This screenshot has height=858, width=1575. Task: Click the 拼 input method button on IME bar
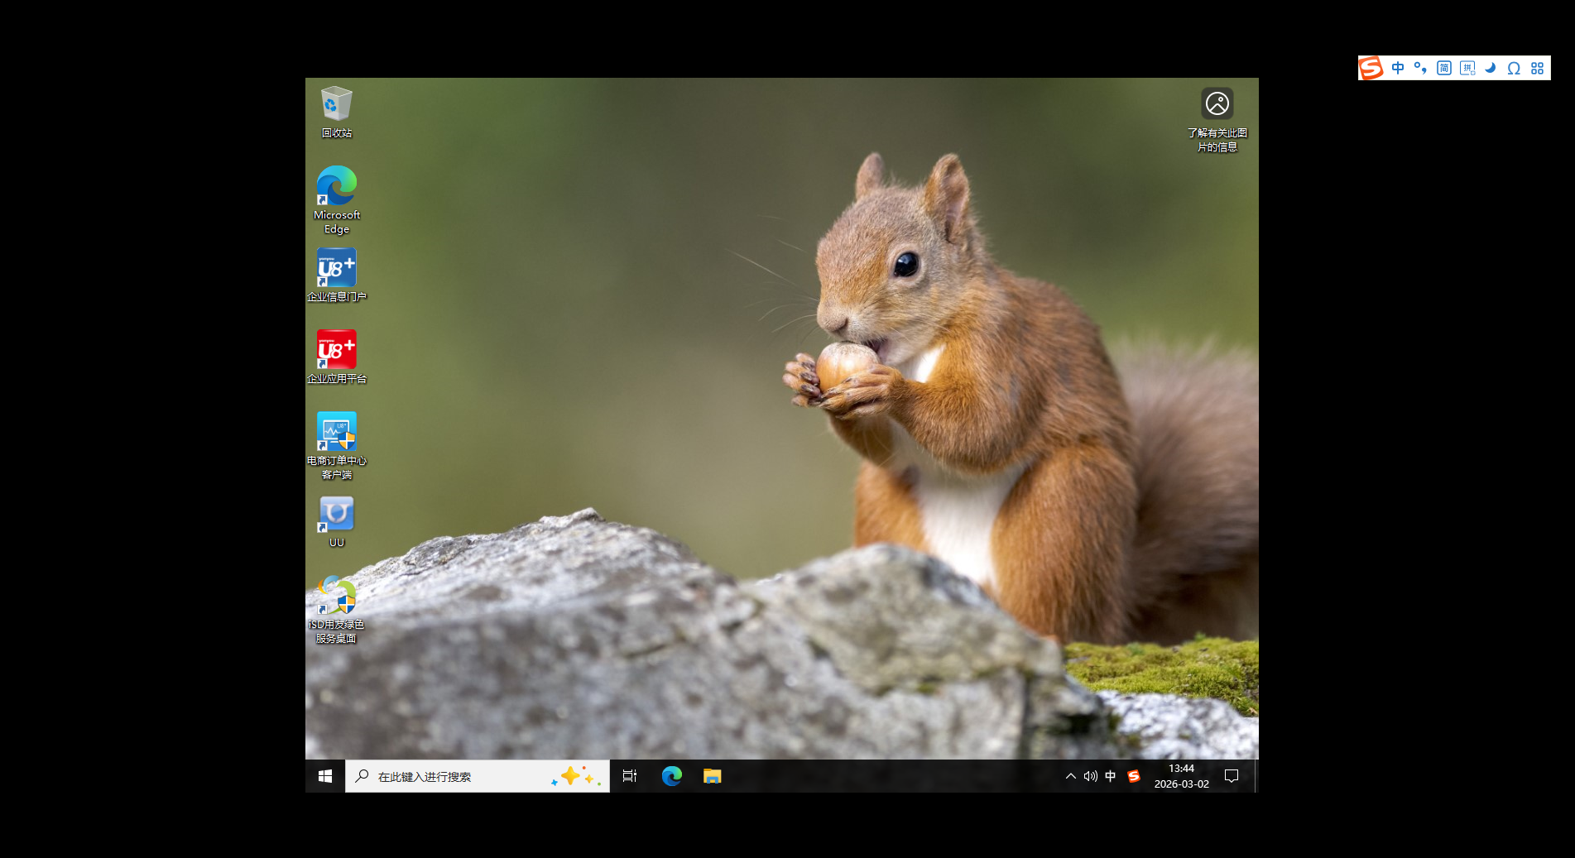[x=1467, y=68]
